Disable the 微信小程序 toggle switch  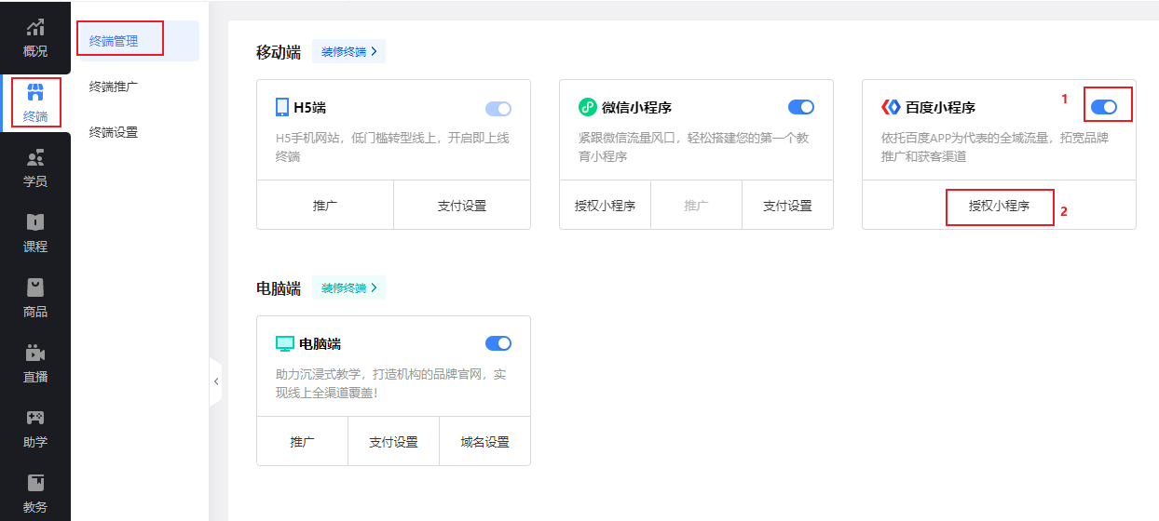coord(801,107)
